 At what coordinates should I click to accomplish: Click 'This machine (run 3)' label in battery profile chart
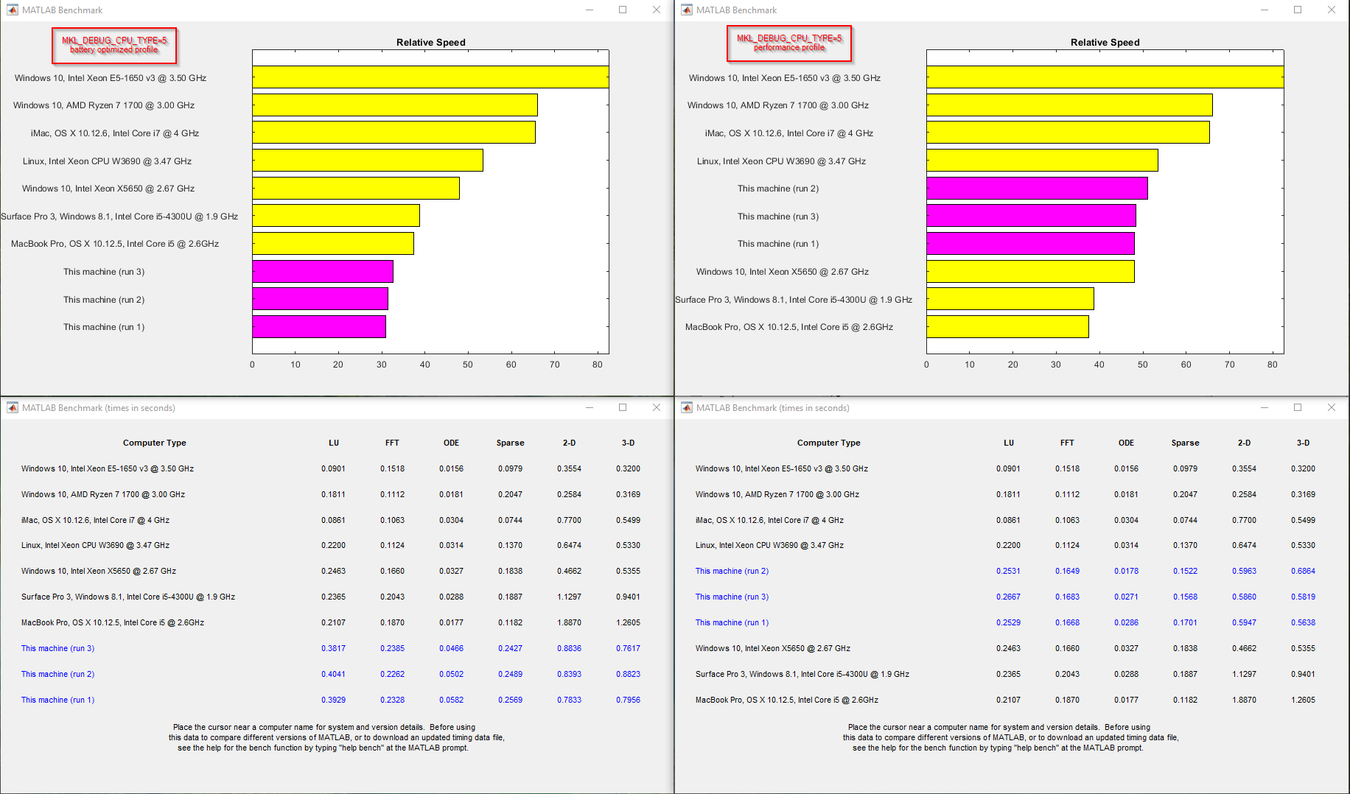point(104,272)
